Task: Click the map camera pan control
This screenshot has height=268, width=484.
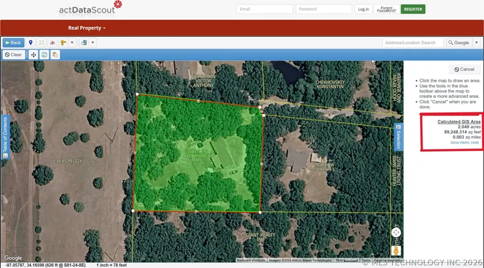Action: 396,232
